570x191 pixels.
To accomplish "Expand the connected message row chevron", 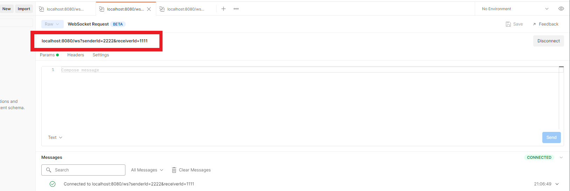I will click(557, 184).
